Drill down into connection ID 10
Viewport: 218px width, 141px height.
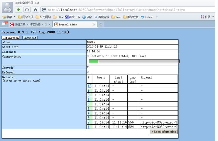coord(89,86)
